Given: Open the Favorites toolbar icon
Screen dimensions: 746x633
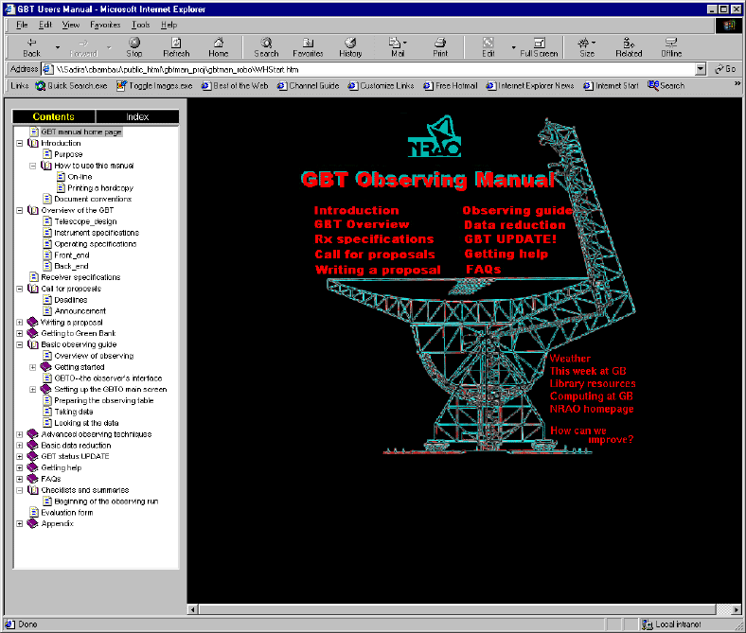Looking at the screenshot, I should tap(308, 46).
